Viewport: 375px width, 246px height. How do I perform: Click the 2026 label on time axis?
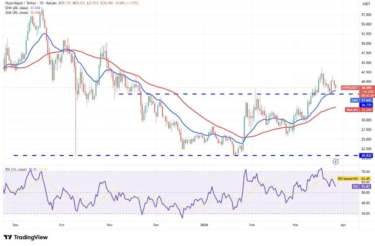point(204,225)
